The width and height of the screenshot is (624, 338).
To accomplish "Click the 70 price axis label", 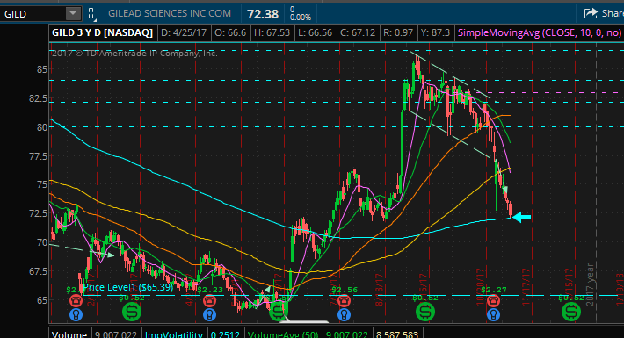I will coord(42,242).
